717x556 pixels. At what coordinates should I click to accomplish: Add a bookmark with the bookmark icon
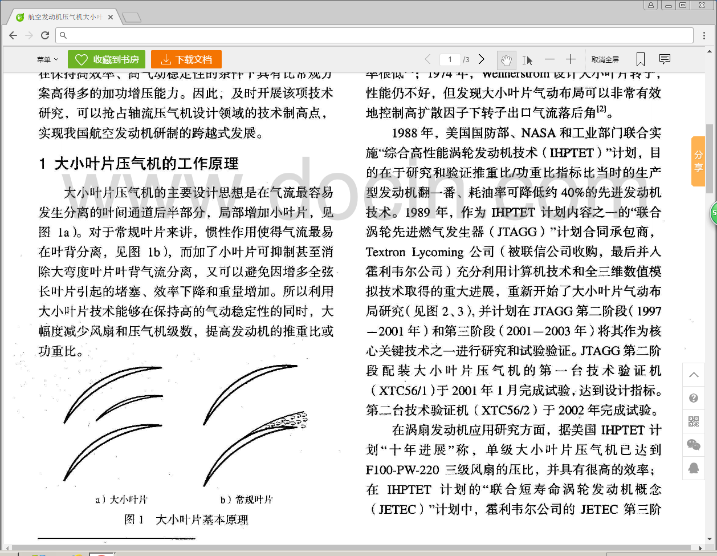(641, 59)
